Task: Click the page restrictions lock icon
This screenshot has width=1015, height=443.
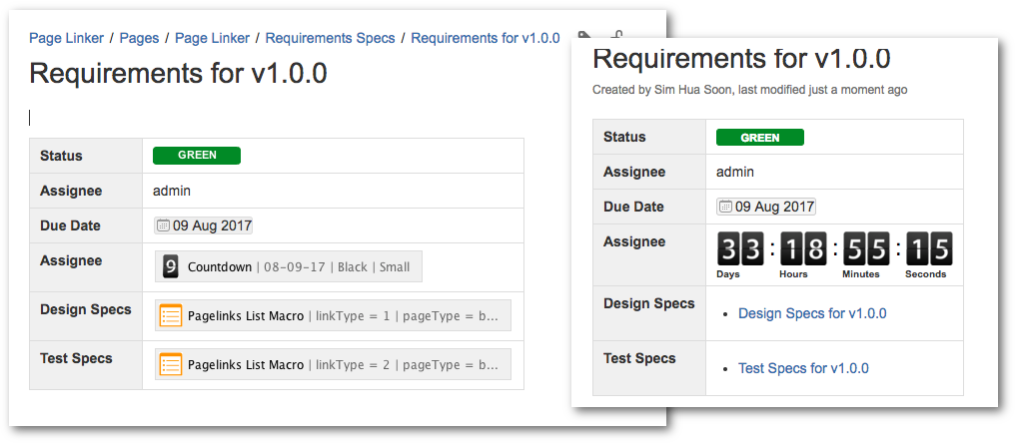Action: pyautogui.click(x=616, y=36)
